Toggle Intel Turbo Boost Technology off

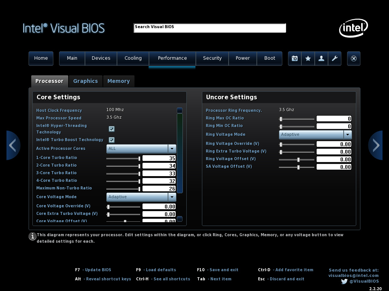[x=111, y=140]
